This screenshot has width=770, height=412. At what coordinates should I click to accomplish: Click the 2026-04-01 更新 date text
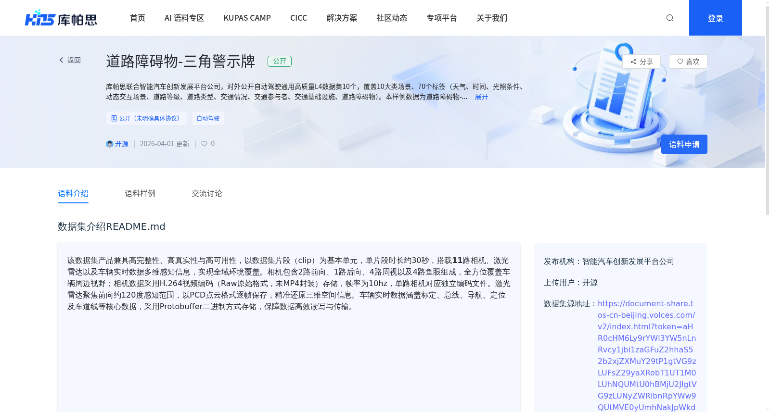(165, 144)
